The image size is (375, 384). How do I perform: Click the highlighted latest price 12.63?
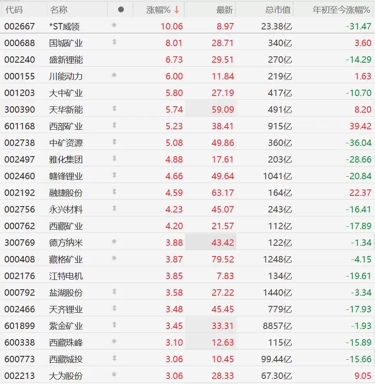tap(223, 343)
